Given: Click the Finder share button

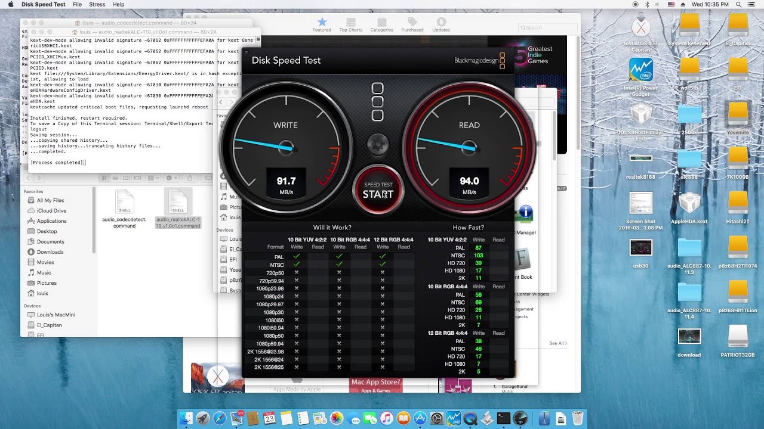Looking at the screenshot, I should 190,178.
